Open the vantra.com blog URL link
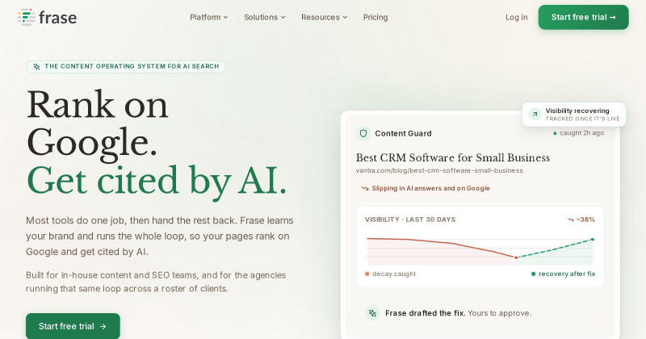 click(439, 170)
